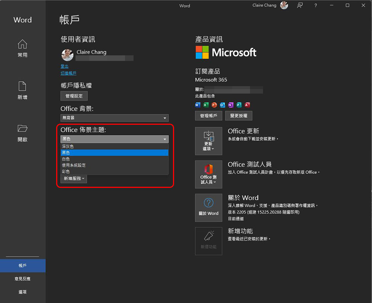The width and height of the screenshot is (372, 303).
Task: Choose 使用系統設定 theme option
Action: pyautogui.click(x=115, y=165)
